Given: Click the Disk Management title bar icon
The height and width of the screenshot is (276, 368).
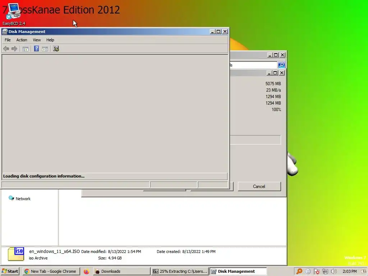Looking at the screenshot, I should pyautogui.click(x=5, y=32).
